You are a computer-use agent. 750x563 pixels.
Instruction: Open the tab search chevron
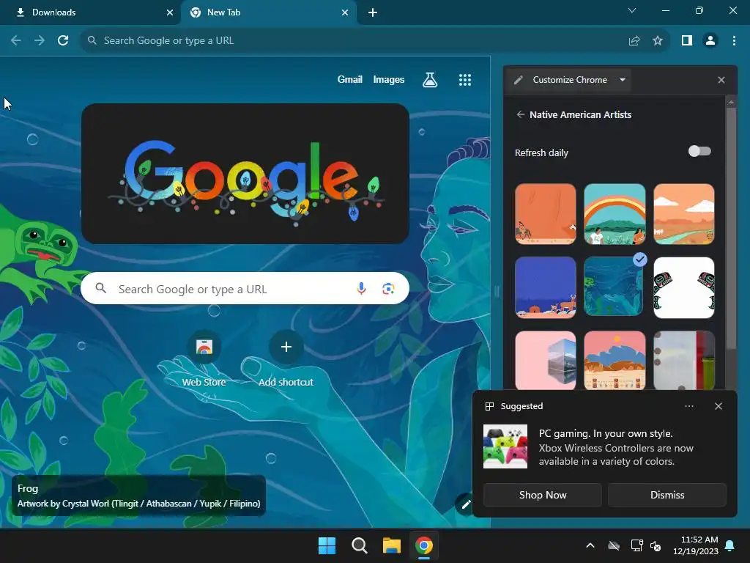pyautogui.click(x=632, y=10)
